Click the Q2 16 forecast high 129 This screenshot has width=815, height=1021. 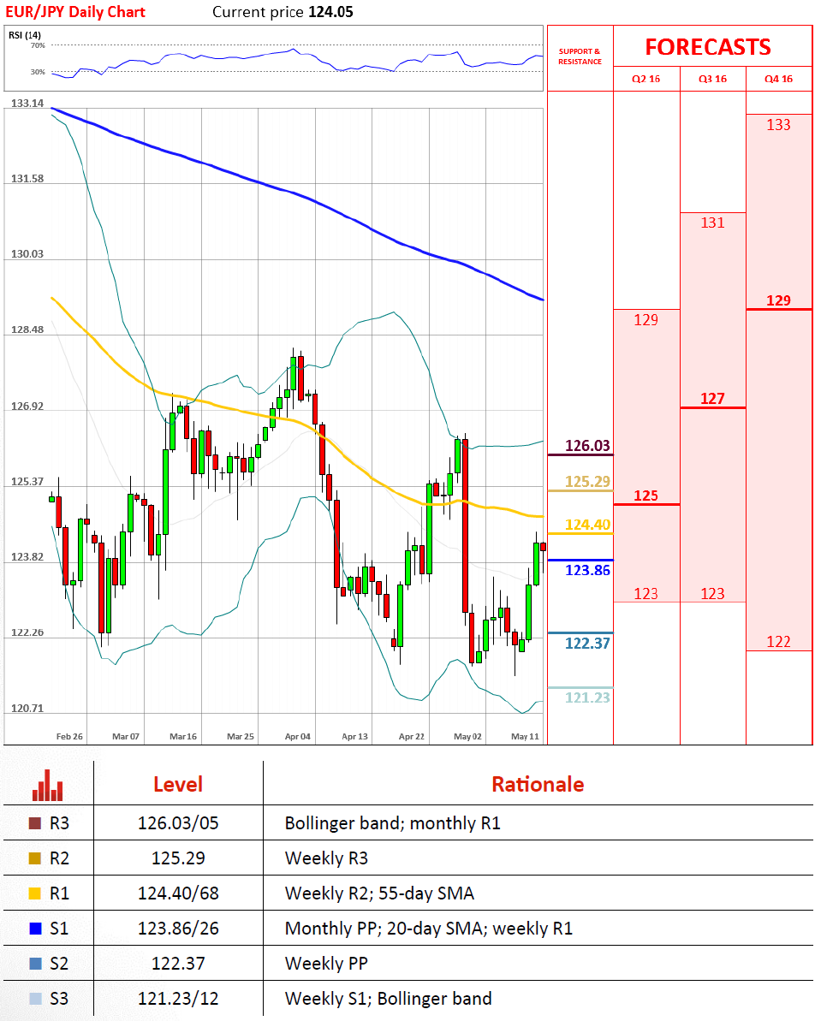(646, 320)
